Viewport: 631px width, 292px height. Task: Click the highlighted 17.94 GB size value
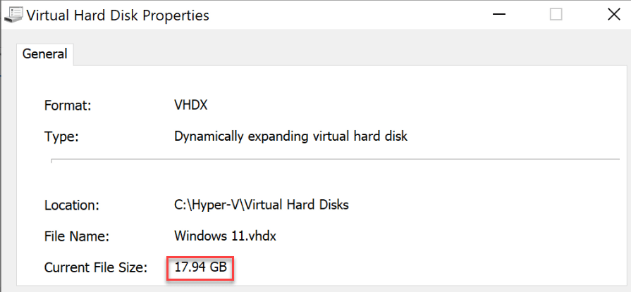pos(201,267)
